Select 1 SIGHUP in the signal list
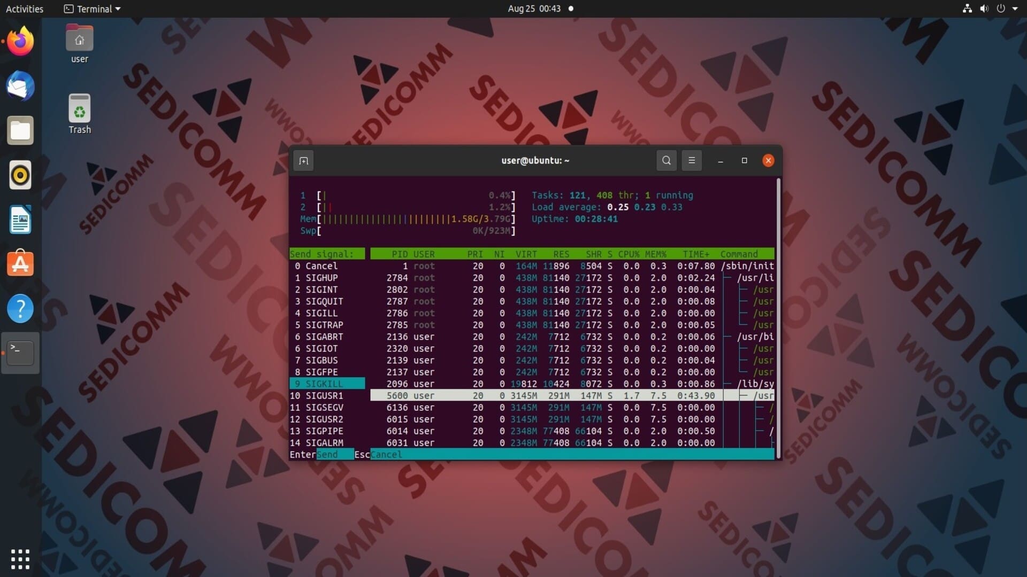Screen dimensions: 1027x577 [x=327, y=278]
